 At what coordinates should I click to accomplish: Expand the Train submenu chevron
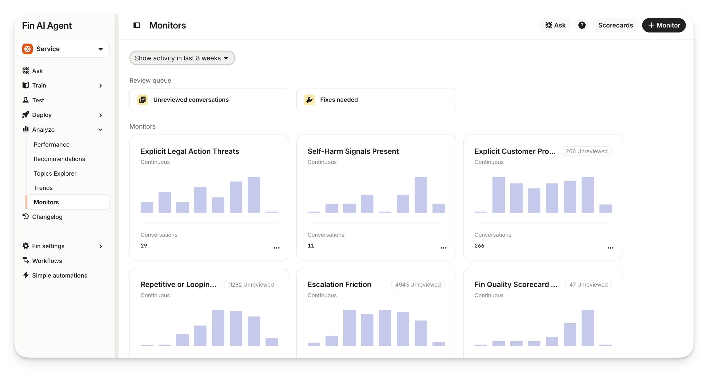coord(100,86)
